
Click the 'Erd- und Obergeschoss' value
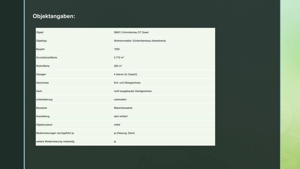[x=127, y=83]
